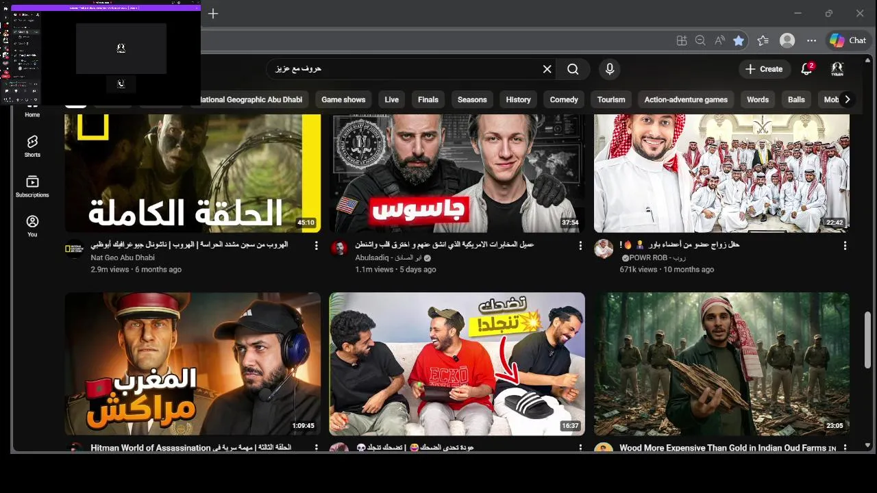Image resolution: width=877 pixels, height=493 pixels.
Task: Start voice search with microphone icon
Action: point(609,69)
